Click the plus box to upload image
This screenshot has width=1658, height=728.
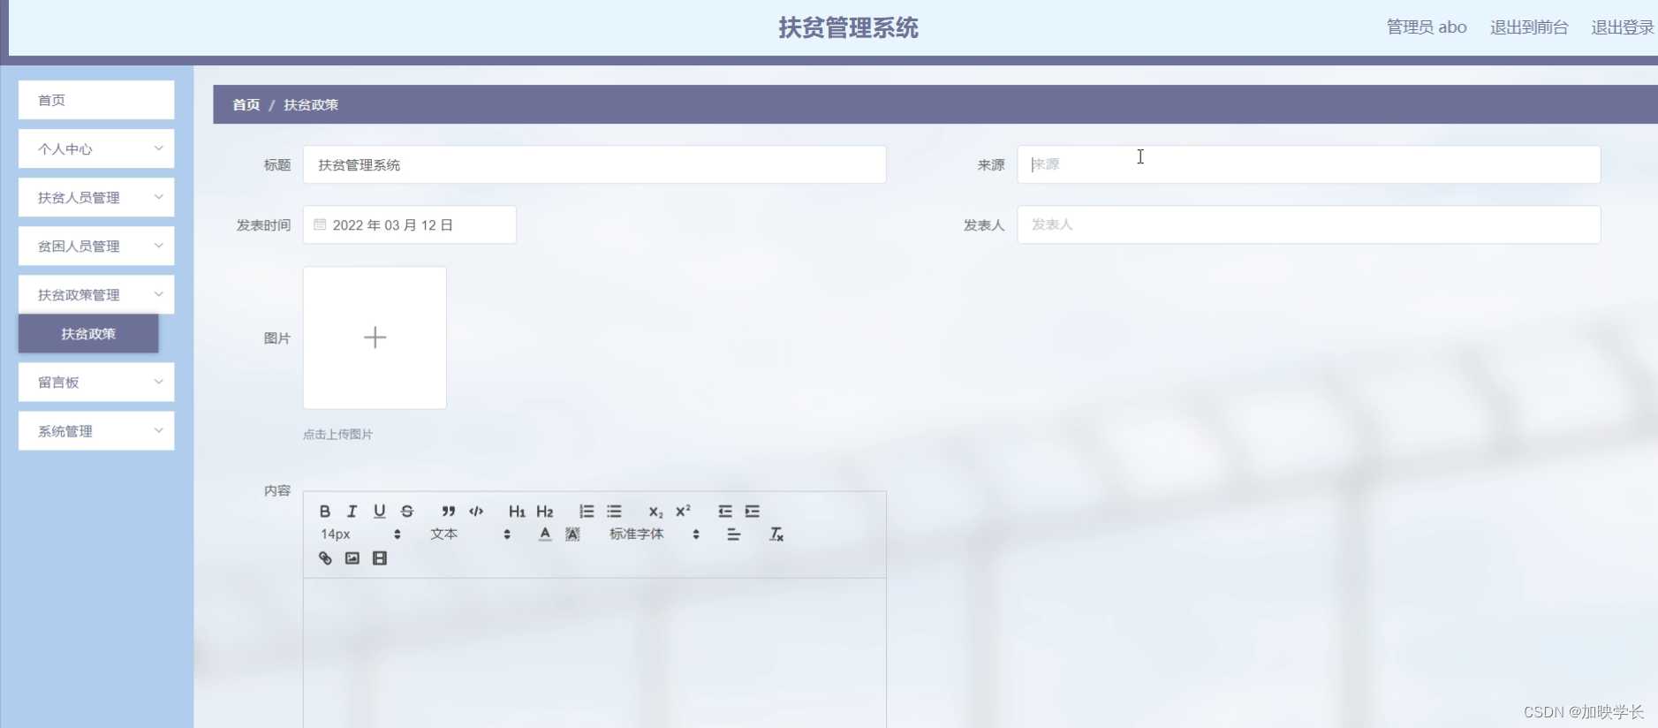tap(375, 337)
